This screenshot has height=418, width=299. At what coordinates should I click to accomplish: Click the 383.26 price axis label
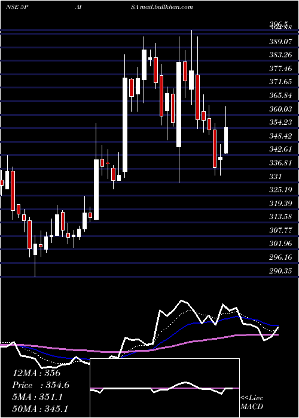(x=280, y=55)
